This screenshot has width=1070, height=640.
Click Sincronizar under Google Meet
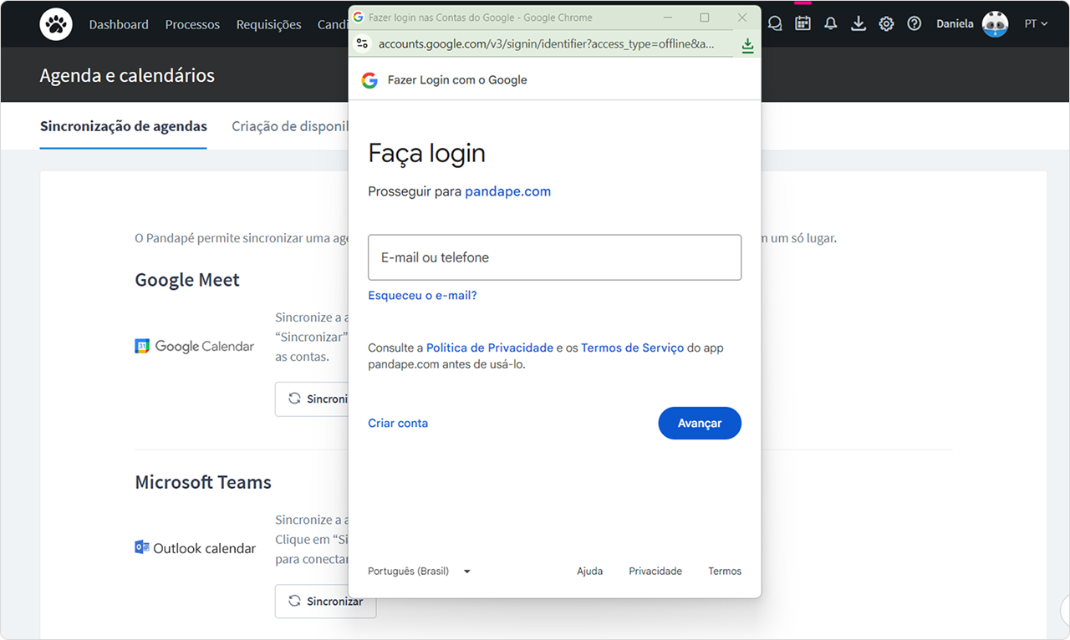pos(312,399)
